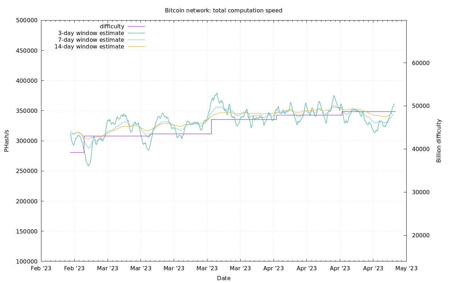Image resolution: width=453 pixels, height=283 pixels.
Task: Toggle the 3-day window estimate legend entry
Action: (x=90, y=33)
